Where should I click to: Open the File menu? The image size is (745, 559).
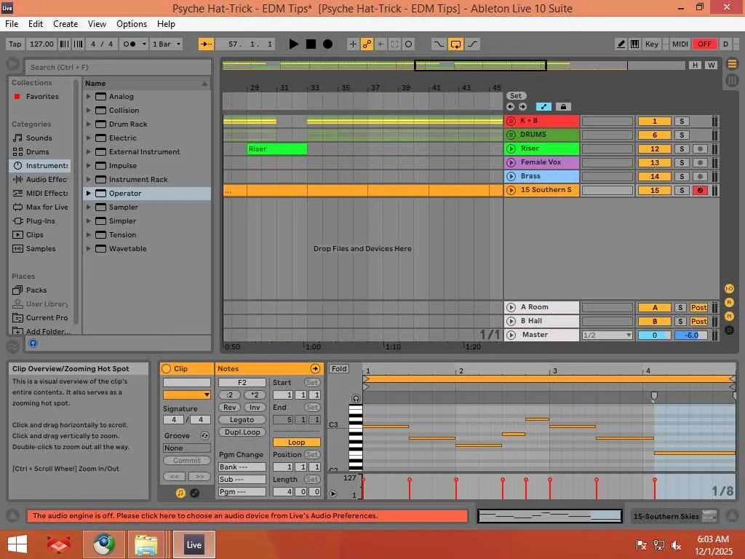coord(12,24)
